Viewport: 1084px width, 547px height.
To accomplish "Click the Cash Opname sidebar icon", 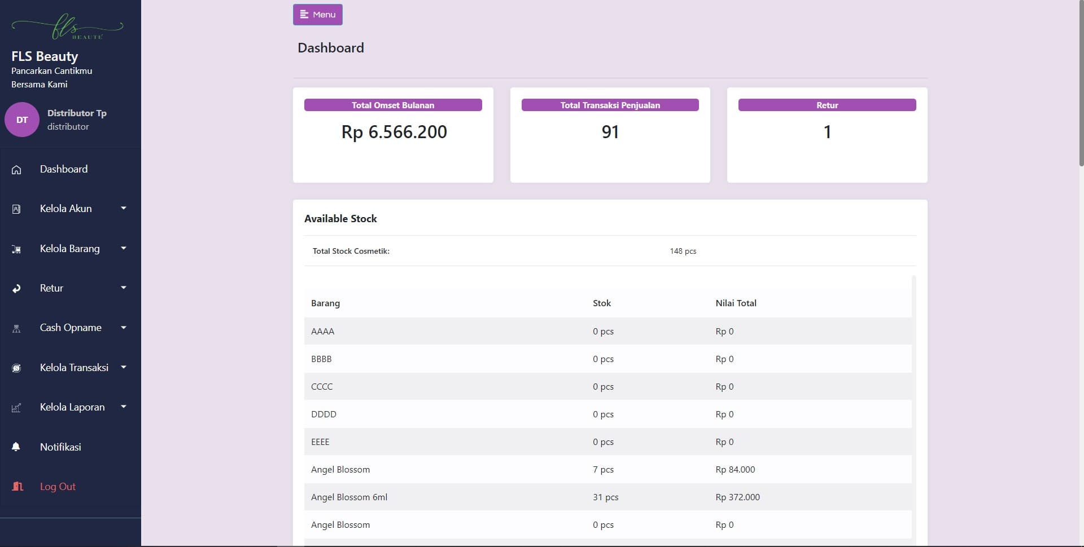I will (x=16, y=328).
